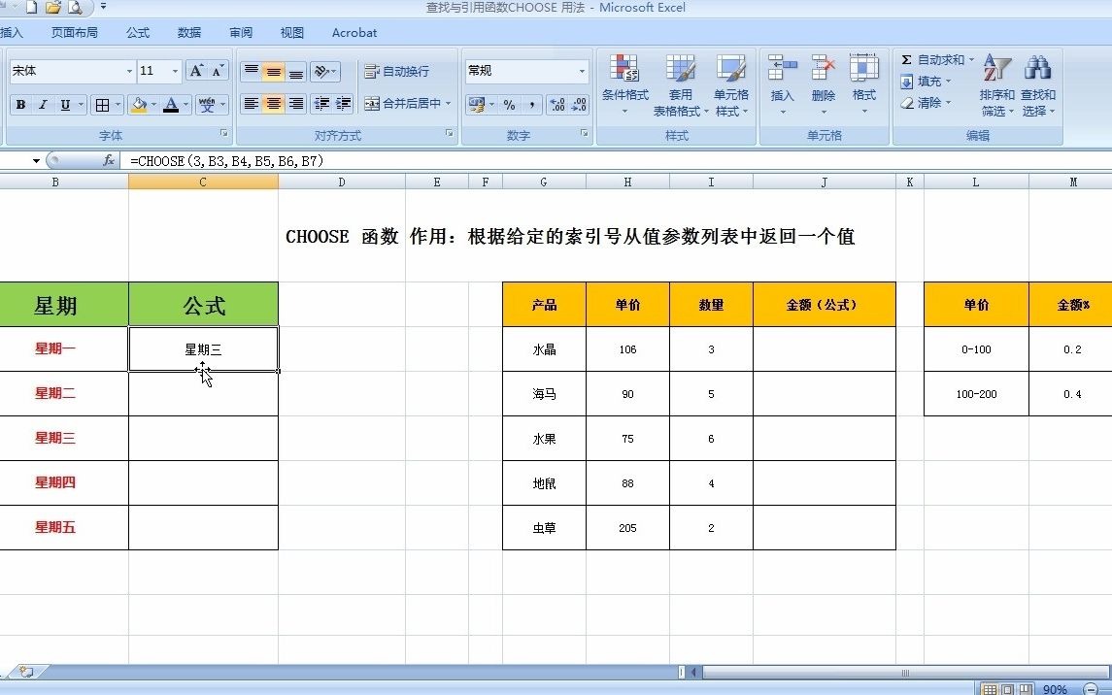The width and height of the screenshot is (1112, 695).
Task: Switch to the 公式 ribbon tab
Action: pos(137,32)
